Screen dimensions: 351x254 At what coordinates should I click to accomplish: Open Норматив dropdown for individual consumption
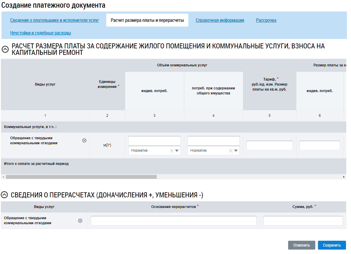pyautogui.click(x=177, y=151)
